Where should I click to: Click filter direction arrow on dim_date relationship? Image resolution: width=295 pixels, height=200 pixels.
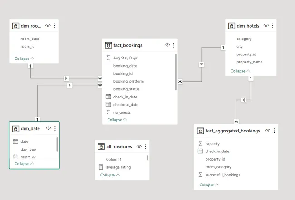pyautogui.click(x=69, y=85)
